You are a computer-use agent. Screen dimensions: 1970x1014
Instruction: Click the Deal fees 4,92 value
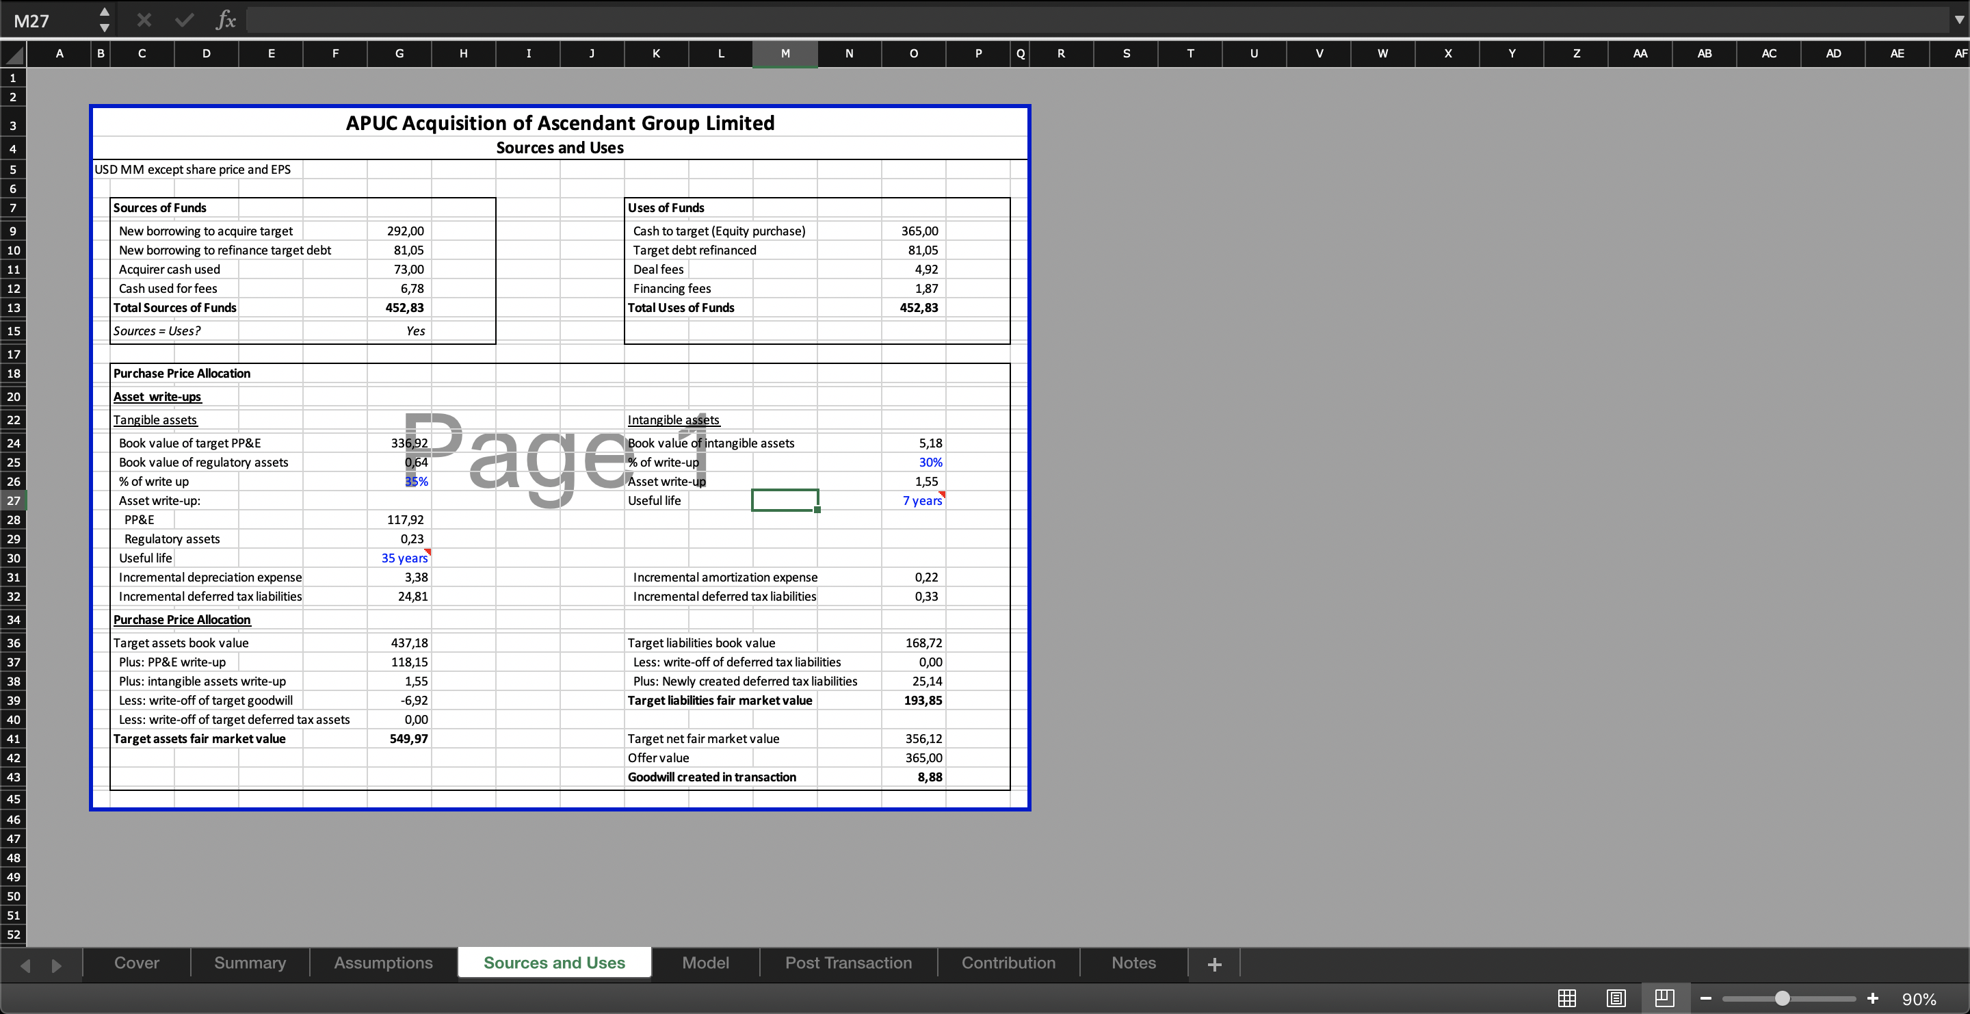(x=914, y=269)
